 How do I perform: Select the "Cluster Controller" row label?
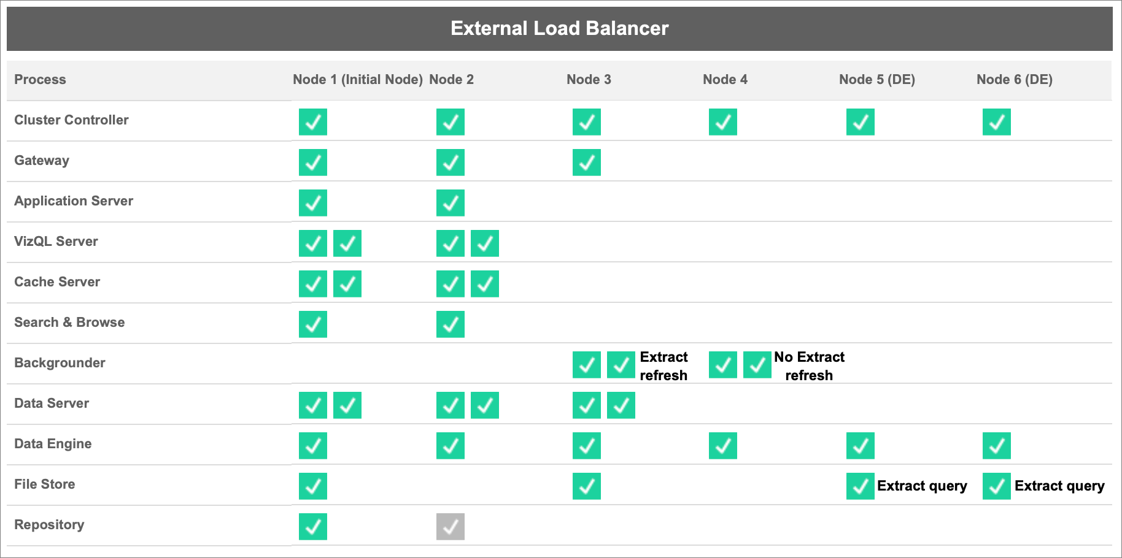71,120
